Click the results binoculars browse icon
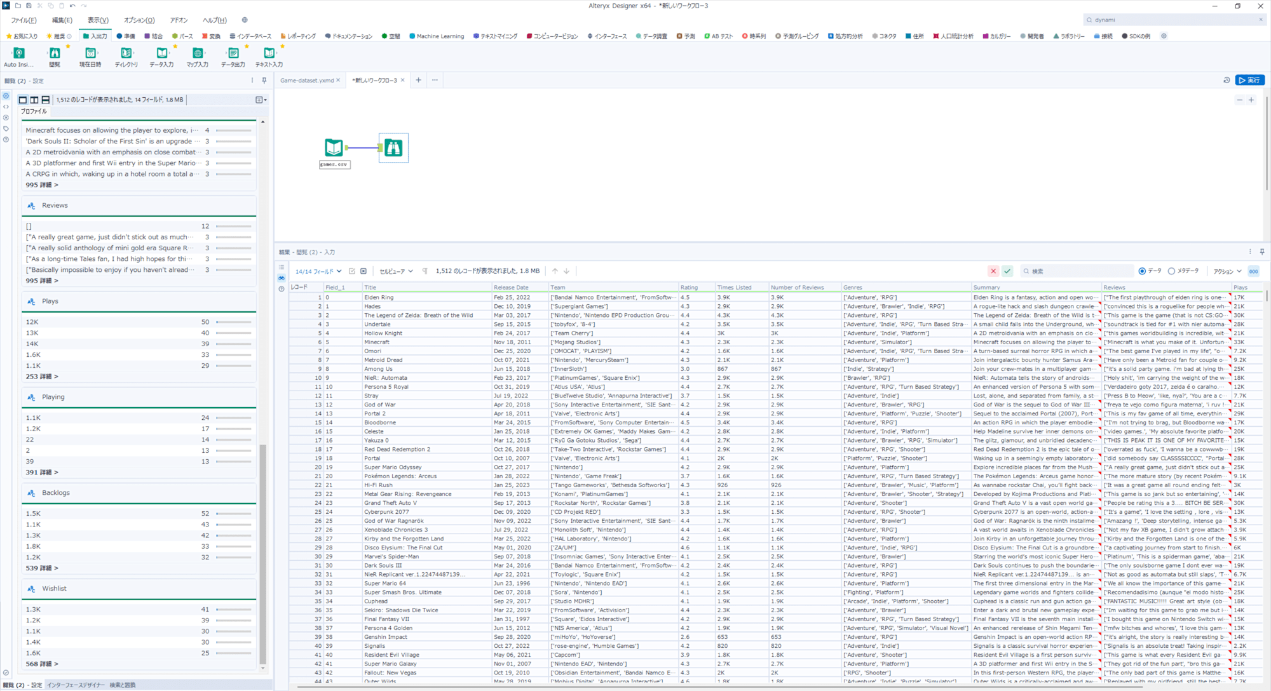The width and height of the screenshot is (1271, 691). (x=282, y=278)
